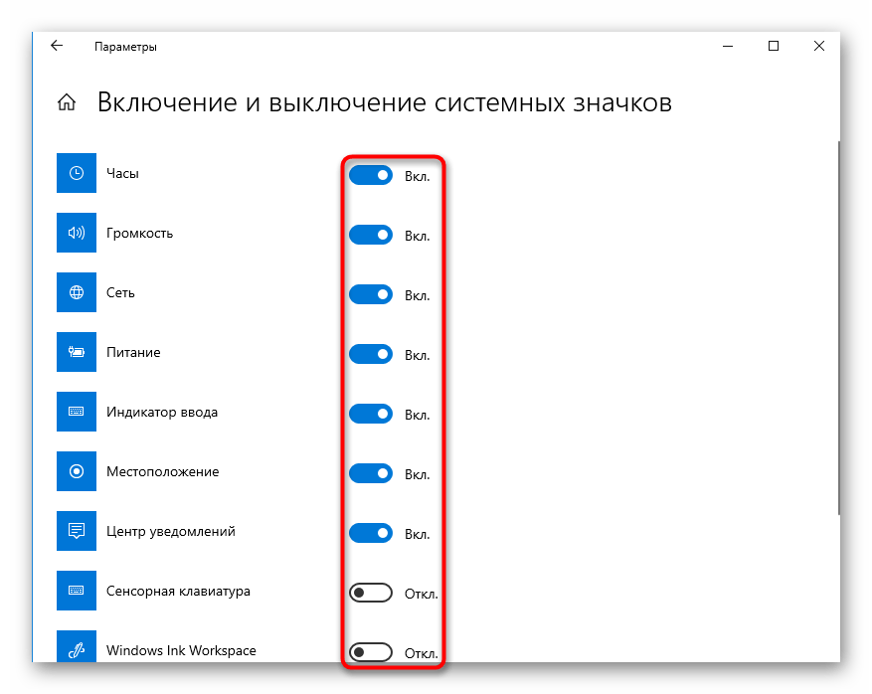The image size is (872, 694).
Task: Turn off the Местоположение toggle
Action: [371, 473]
